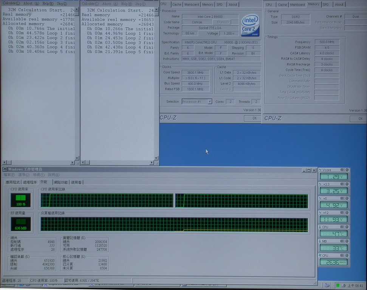Click Stop(S) in left SuperPi window
The width and height of the screenshot is (367, 290).
[62, 3]
